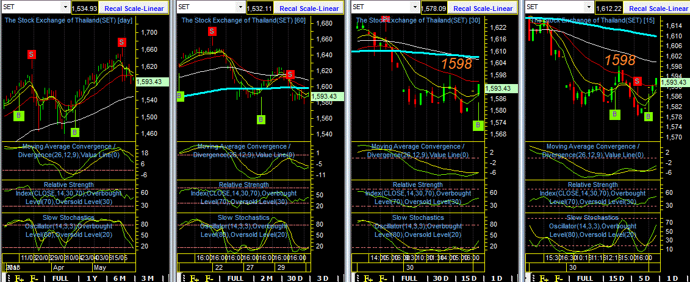Select FULL range on the 60-minute chart
The height and width of the screenshot is (282, 690).
coord(235,278)
